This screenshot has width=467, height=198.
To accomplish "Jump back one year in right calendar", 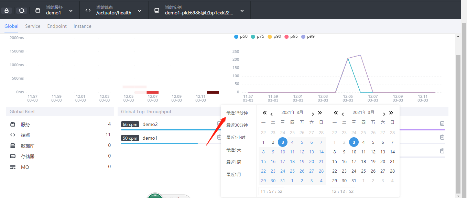I will (336, 113).
